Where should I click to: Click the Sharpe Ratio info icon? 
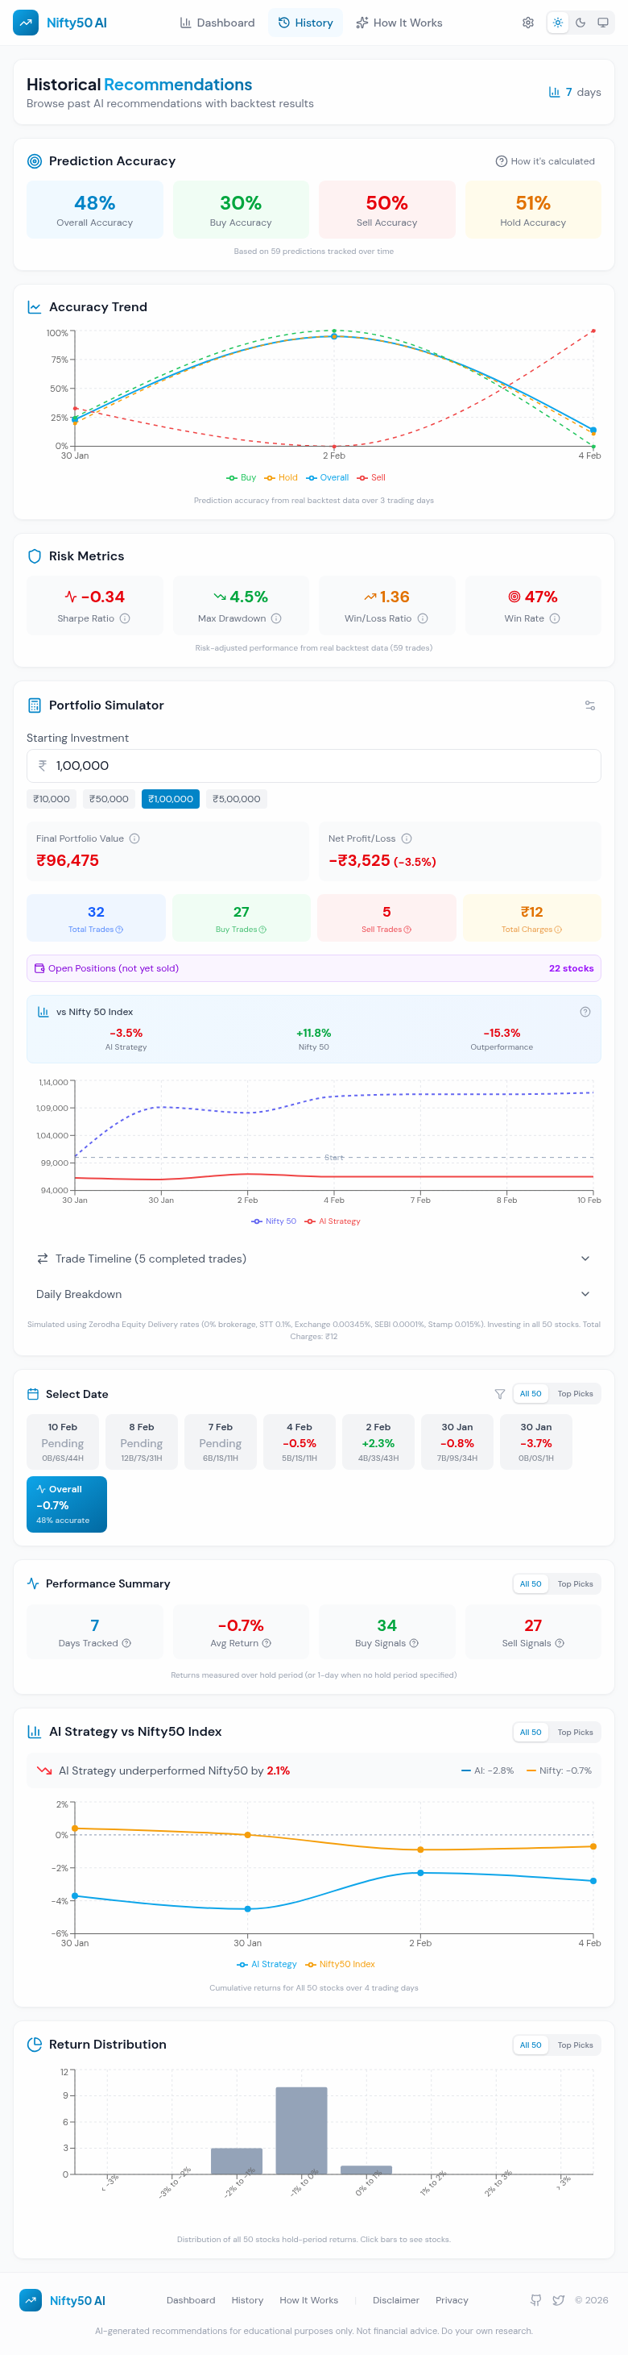pos(125,618)
